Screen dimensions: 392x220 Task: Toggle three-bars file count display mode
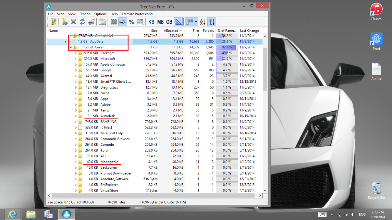coord(114,22)
